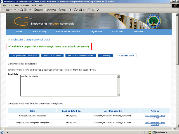Click the padlock security icon in status bar

pos(150,132)
